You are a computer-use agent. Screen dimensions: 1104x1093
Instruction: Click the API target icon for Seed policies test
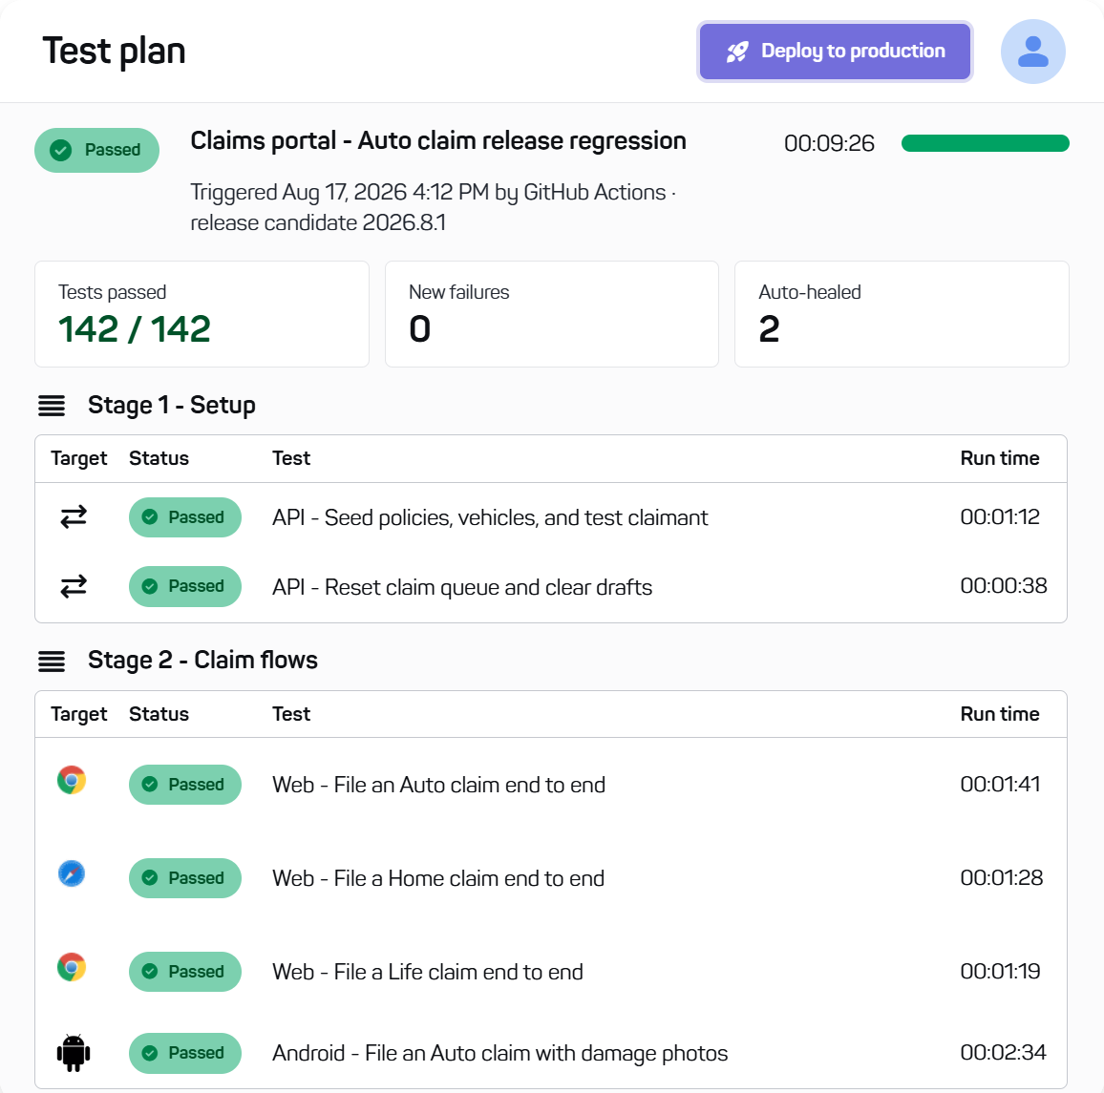click(x=74, y=517)
